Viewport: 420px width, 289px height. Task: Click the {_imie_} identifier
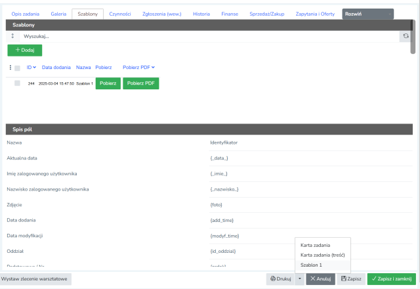click(x=219, y=173)
